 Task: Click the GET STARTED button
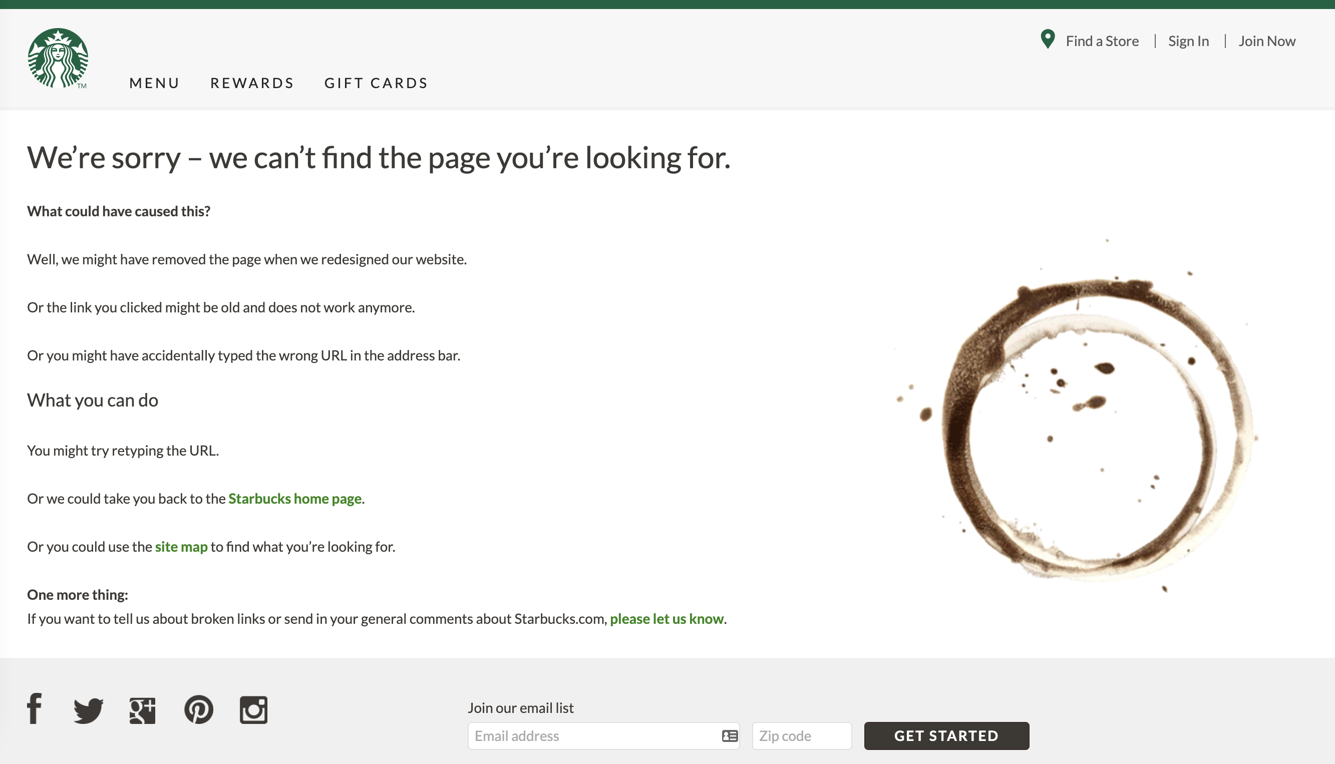(x=947, y=735)
